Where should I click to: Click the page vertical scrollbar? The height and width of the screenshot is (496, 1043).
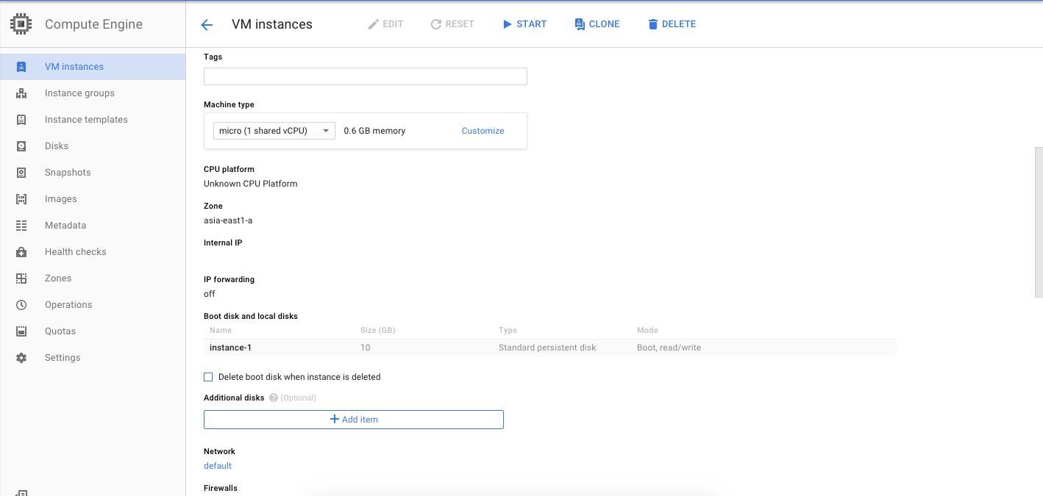click(1039, 222)
